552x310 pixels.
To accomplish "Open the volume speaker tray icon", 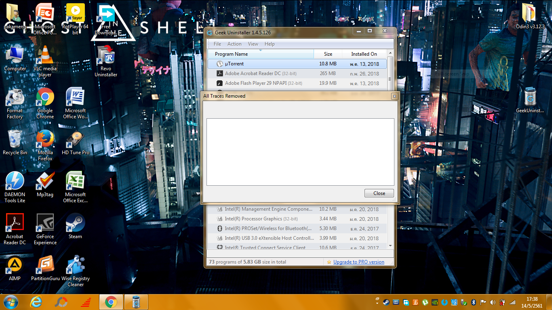I will tap(493, 302).
